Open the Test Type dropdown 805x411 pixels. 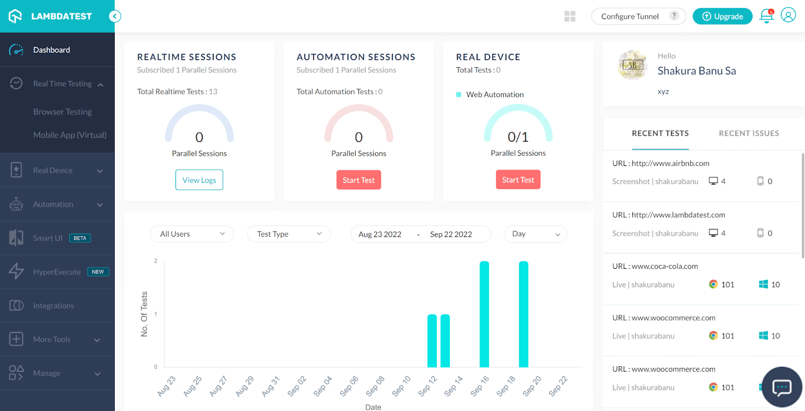click(x=288, y=234)
